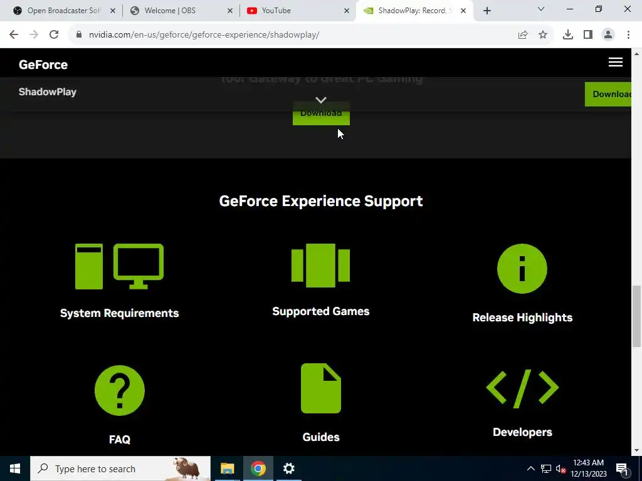The image size is (642, 481).
Task: Open Settings gear on the taskbar
Action: [x=288, y=468]
